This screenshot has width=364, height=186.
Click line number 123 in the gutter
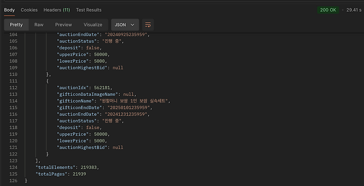click(x=13, y=160)
